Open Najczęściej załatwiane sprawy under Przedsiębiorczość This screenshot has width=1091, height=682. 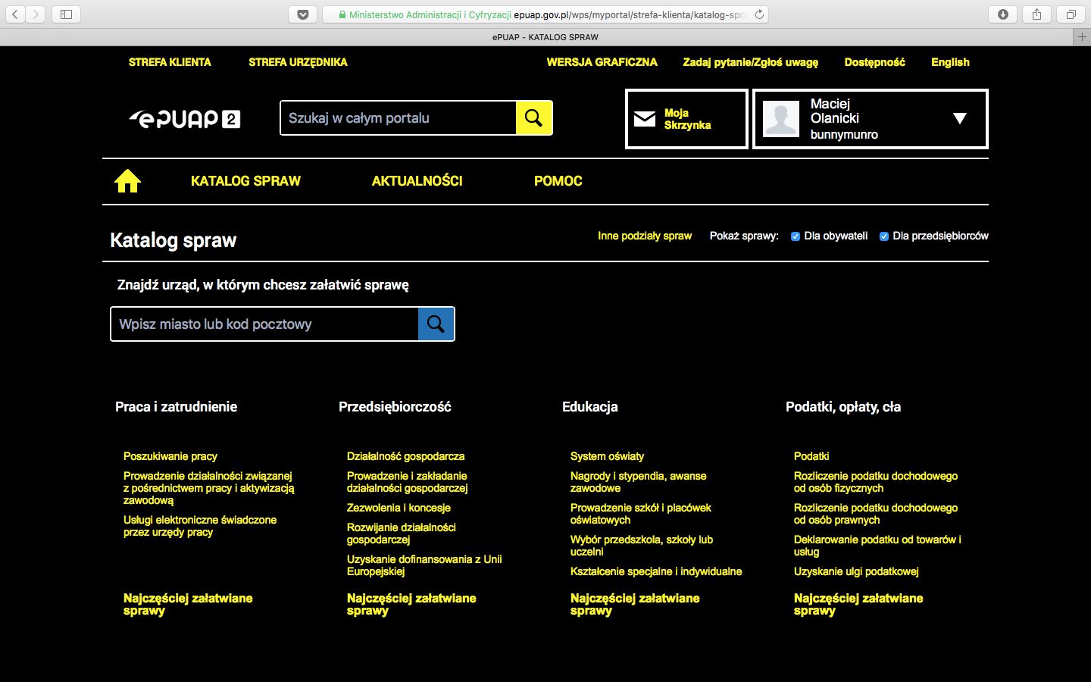[x=411, y=605]
